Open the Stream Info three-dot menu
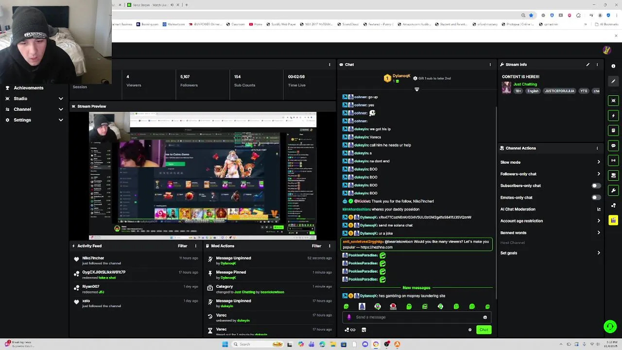Screen dimensions: 622x350 597,65
